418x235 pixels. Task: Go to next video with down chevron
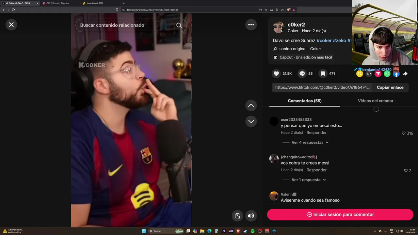[251, 121]
